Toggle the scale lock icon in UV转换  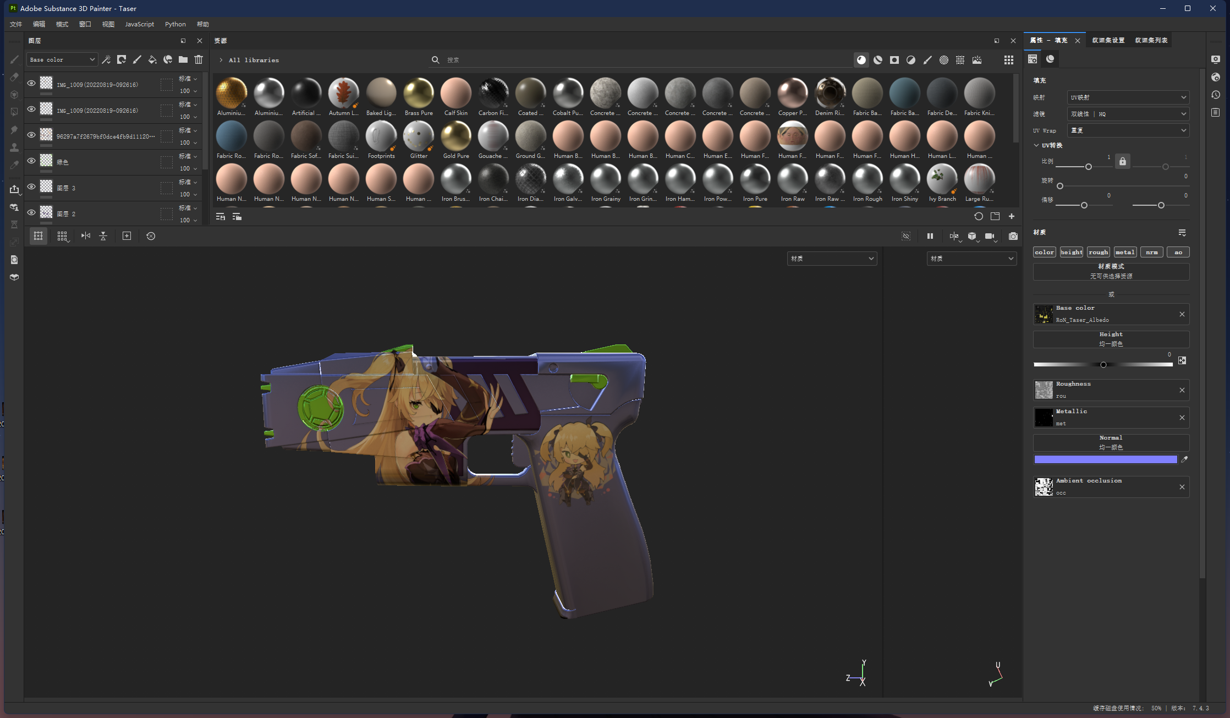[1123, 161]
